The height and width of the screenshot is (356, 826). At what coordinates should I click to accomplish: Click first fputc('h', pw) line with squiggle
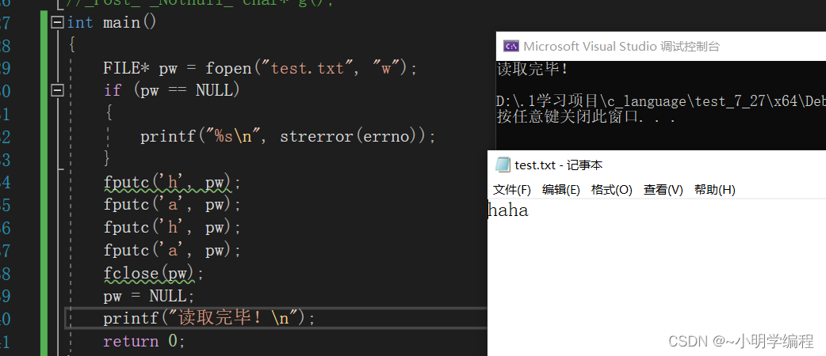(x=172, y=183)
